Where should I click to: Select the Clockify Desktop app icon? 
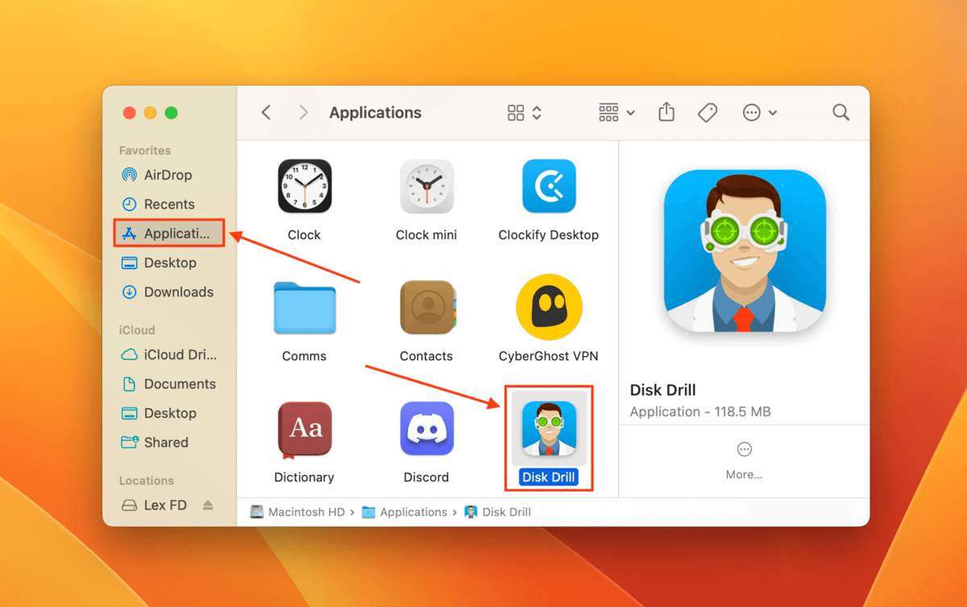[x=549, y=186]
